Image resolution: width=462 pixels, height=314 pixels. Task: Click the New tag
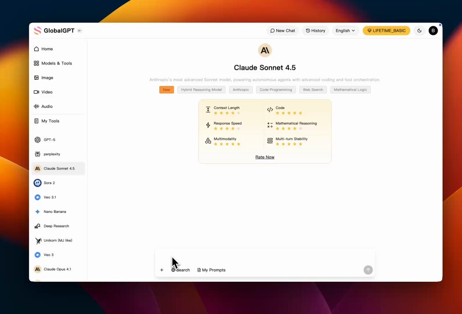coord(166,90)
